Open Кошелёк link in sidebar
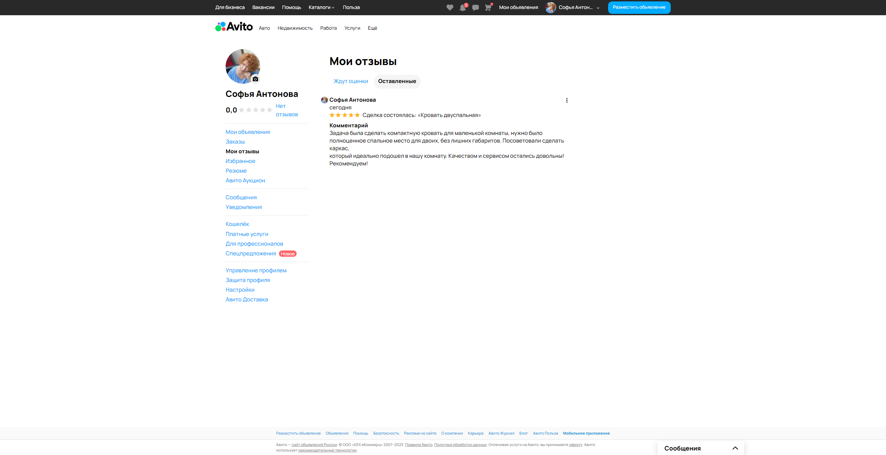The width and height of the screenshot is (886, 455). [237, 224]
